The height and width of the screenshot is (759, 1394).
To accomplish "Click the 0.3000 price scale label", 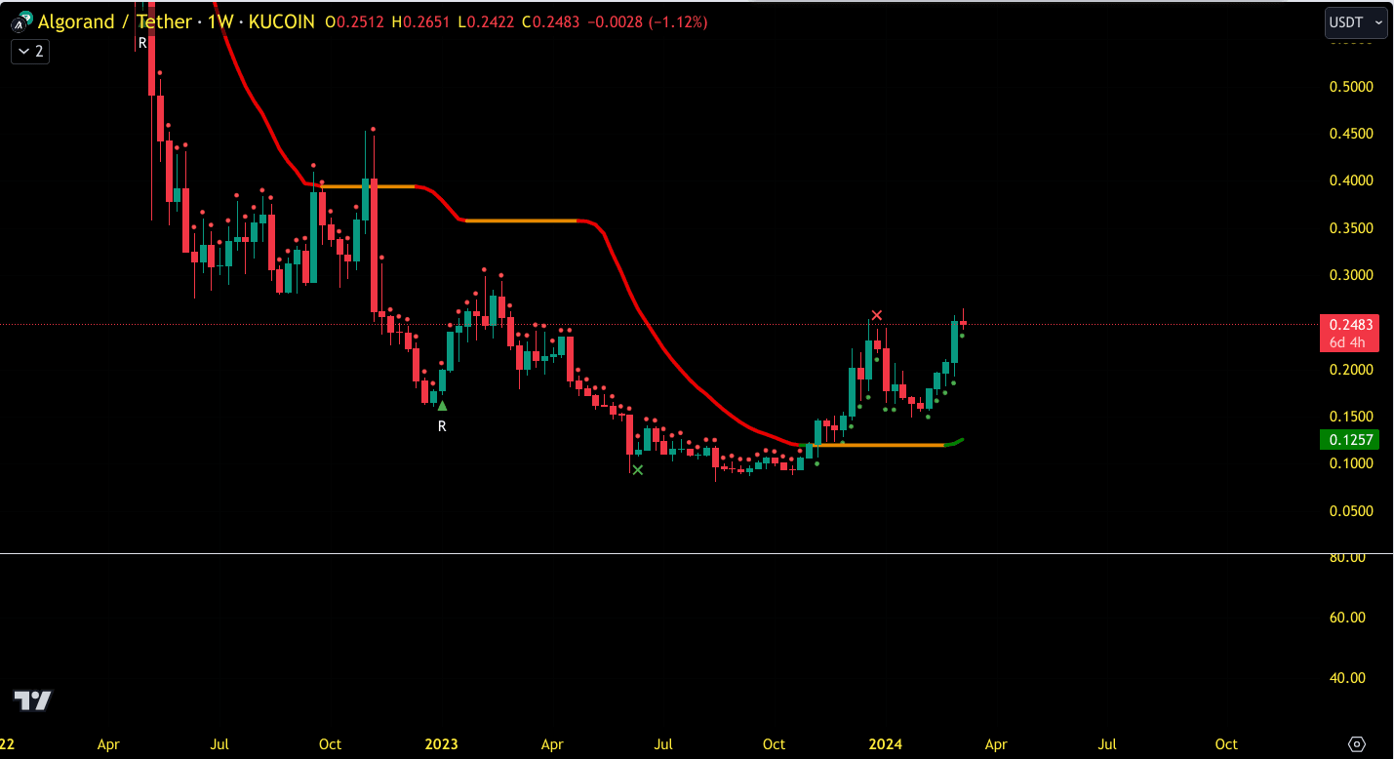I will pos(1351,275).
